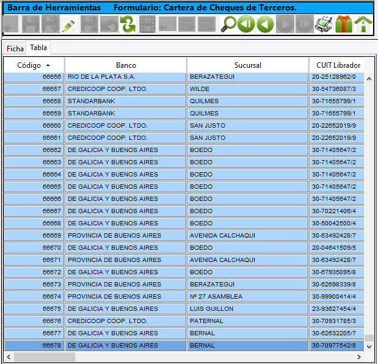The width and height of the screenshot is (378, 364).
Task: Click STANDARBANK in row 66658
Action: click(x=126, y=101)
